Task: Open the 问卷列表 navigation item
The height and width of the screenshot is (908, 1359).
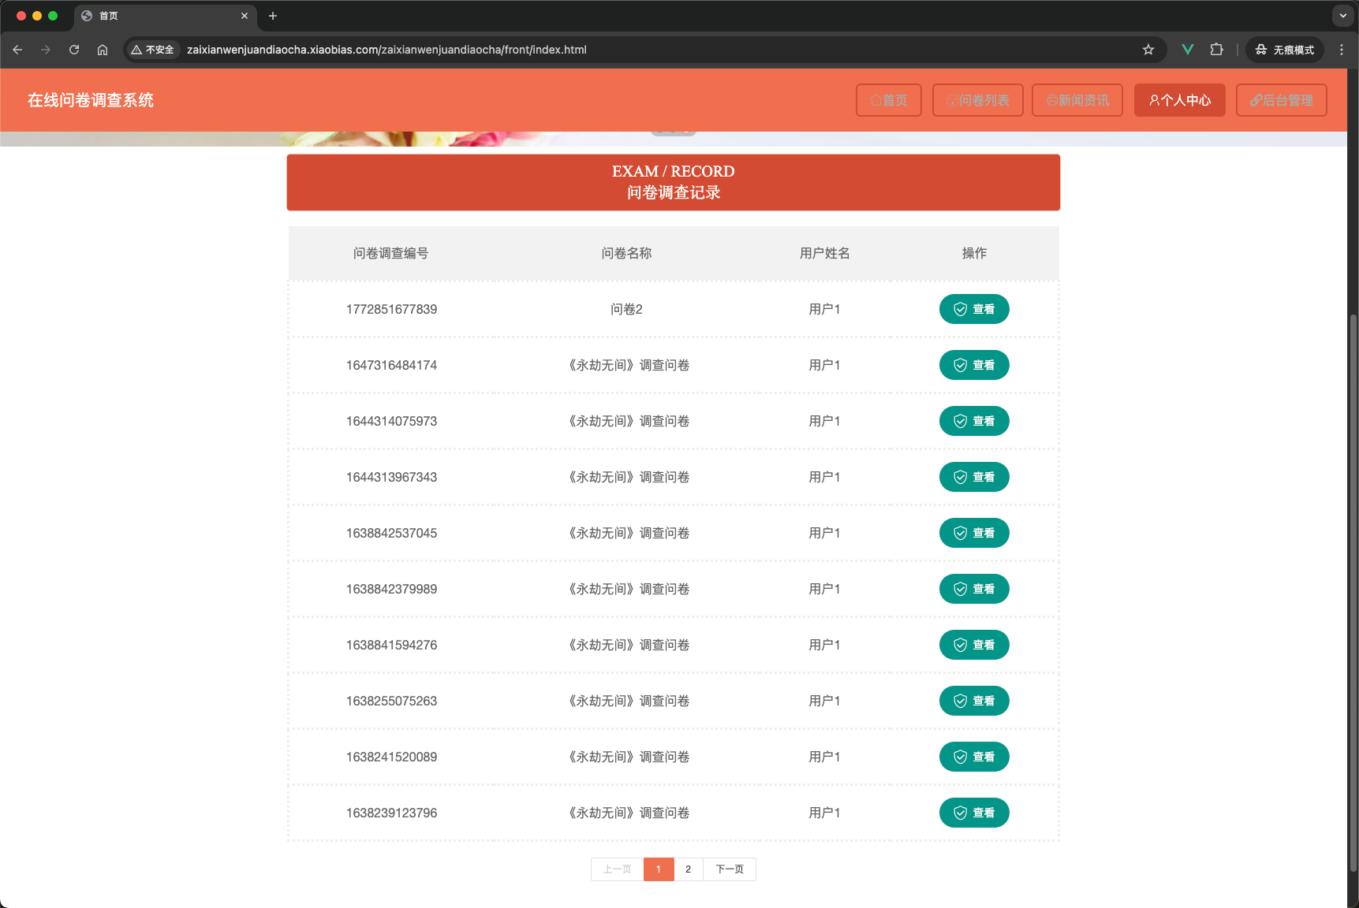Action: click(978, 100)
